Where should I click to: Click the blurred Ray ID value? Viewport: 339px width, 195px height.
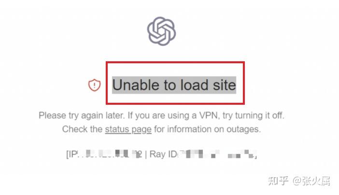click(217, 154)
